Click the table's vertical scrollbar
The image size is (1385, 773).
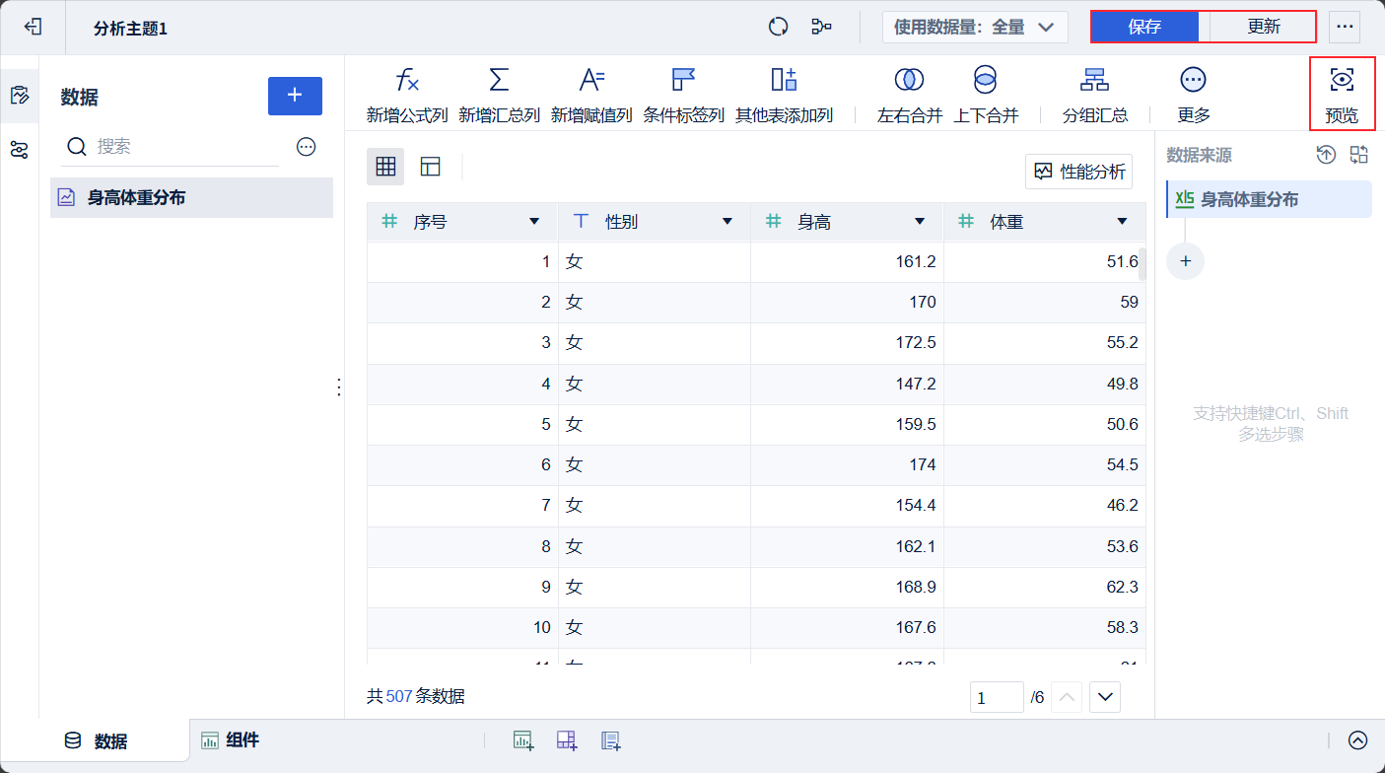1143,263
